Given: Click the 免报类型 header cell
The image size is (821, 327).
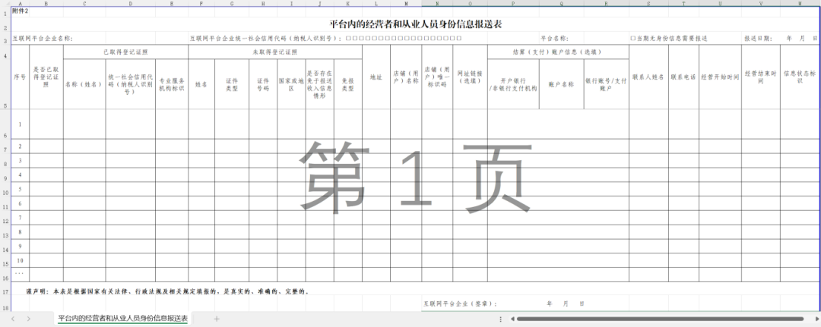Looking at the screenshot, I should [x=347, y=83].
